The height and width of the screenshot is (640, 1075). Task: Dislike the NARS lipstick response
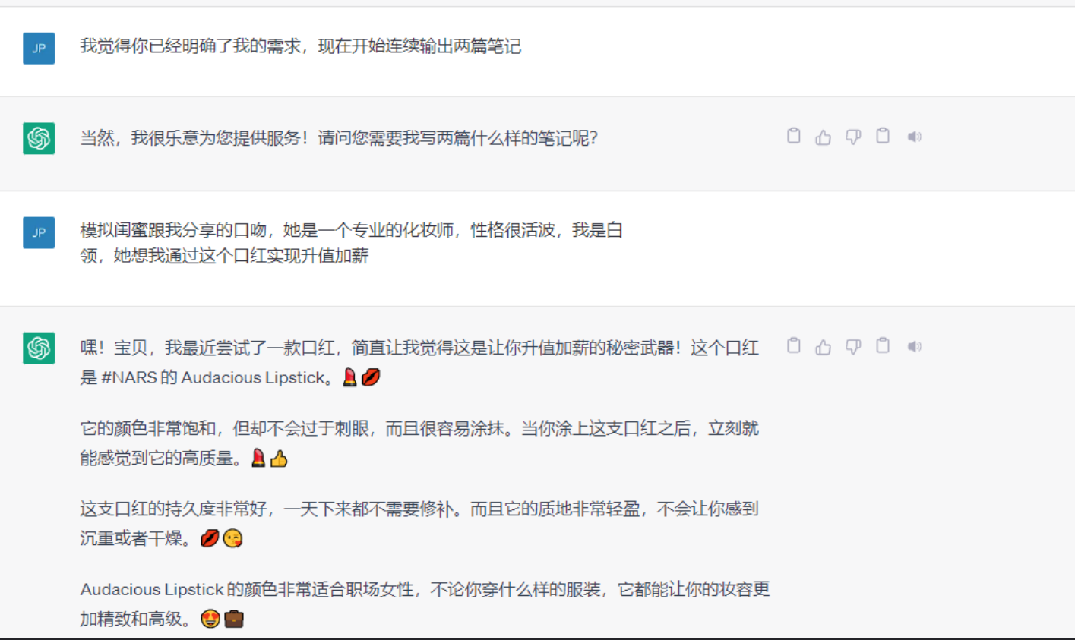click(853, 347)
